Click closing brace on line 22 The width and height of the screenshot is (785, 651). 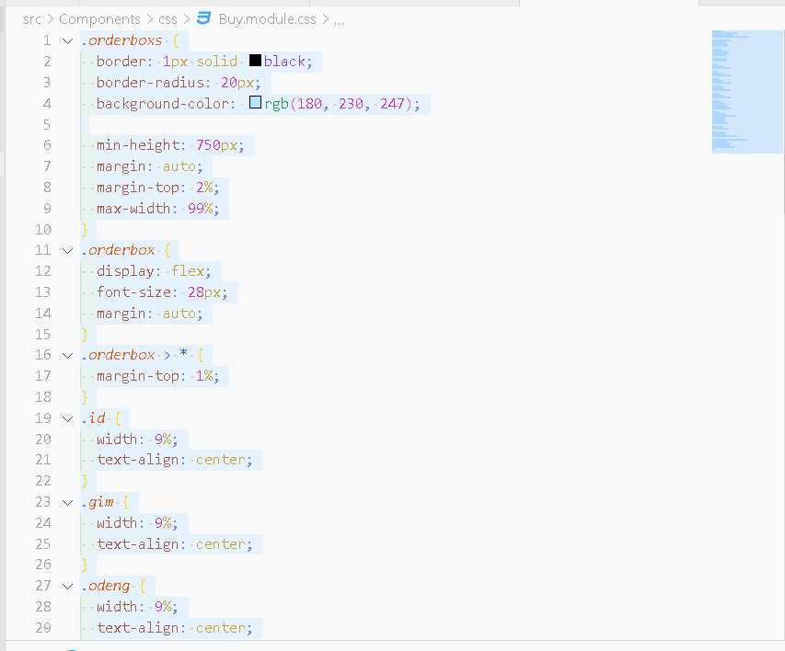click(85, 481)
